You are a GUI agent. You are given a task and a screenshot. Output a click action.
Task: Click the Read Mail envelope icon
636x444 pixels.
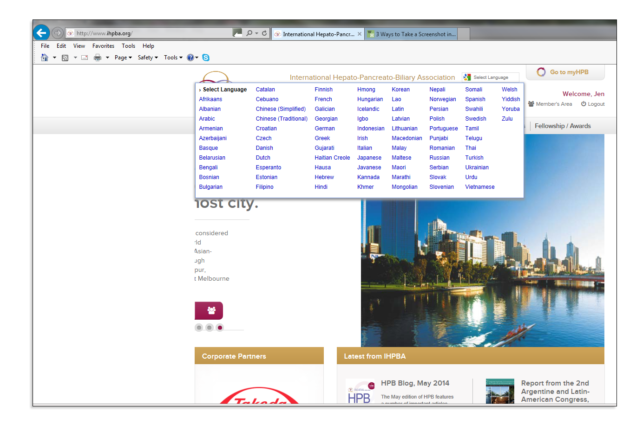coord(85,58)
